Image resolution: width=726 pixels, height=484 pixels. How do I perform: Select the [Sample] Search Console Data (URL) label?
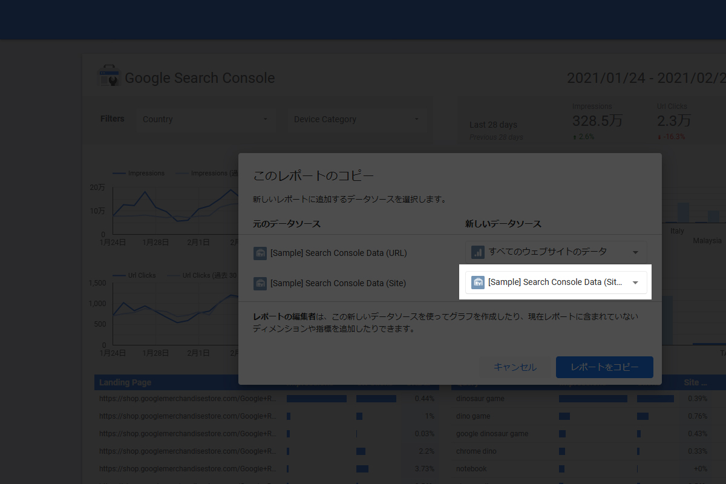(x=338, y=253)
